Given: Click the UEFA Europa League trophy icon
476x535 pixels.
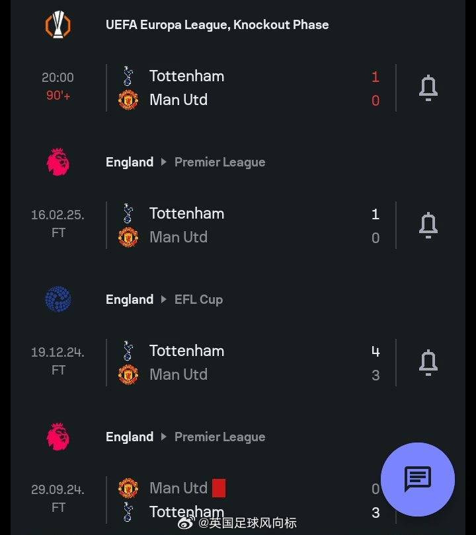Looking at the screenshot, I should (x=58, y=24).
